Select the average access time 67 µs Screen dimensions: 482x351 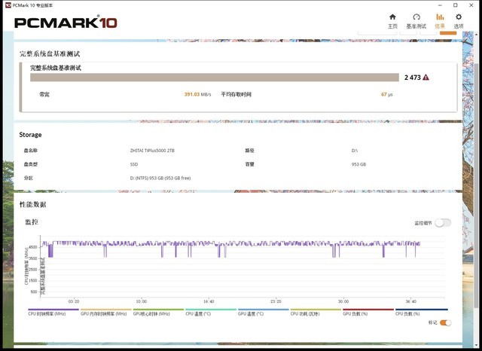[386, 94]
